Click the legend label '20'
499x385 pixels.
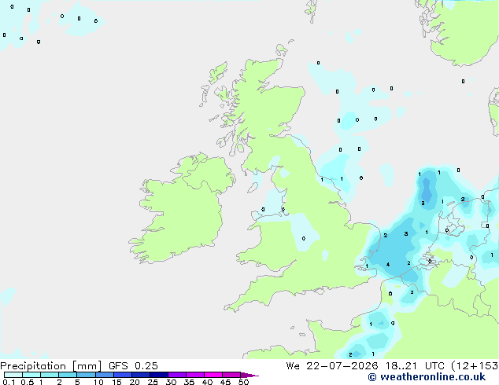click(135, 382)
